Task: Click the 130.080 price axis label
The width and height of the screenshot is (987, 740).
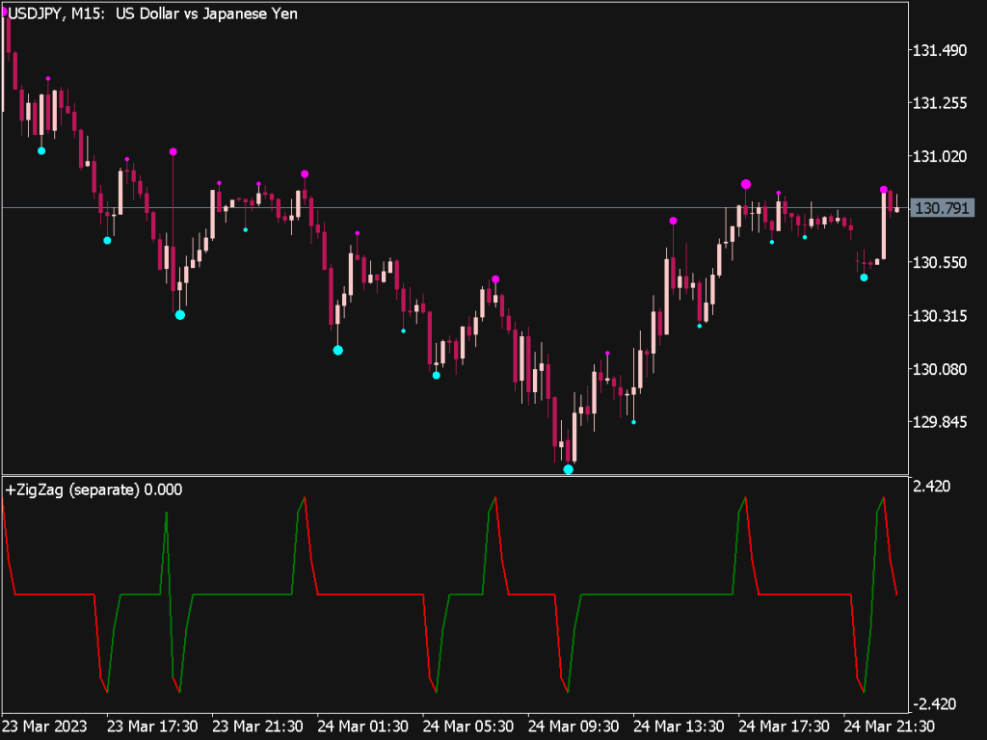Action: click(939, 369)
